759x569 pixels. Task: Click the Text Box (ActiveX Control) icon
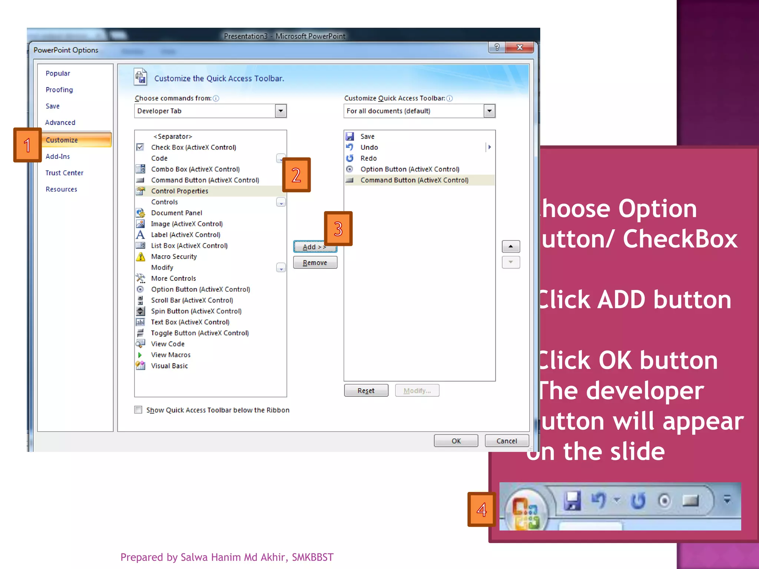point(140,322)
